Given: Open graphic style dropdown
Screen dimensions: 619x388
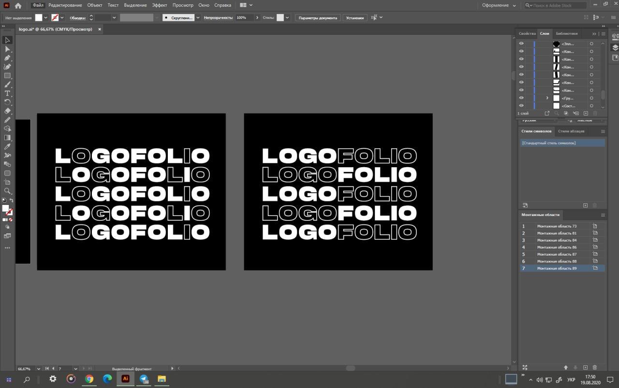Looking at the screenshot, I should (x=287, y=17).
